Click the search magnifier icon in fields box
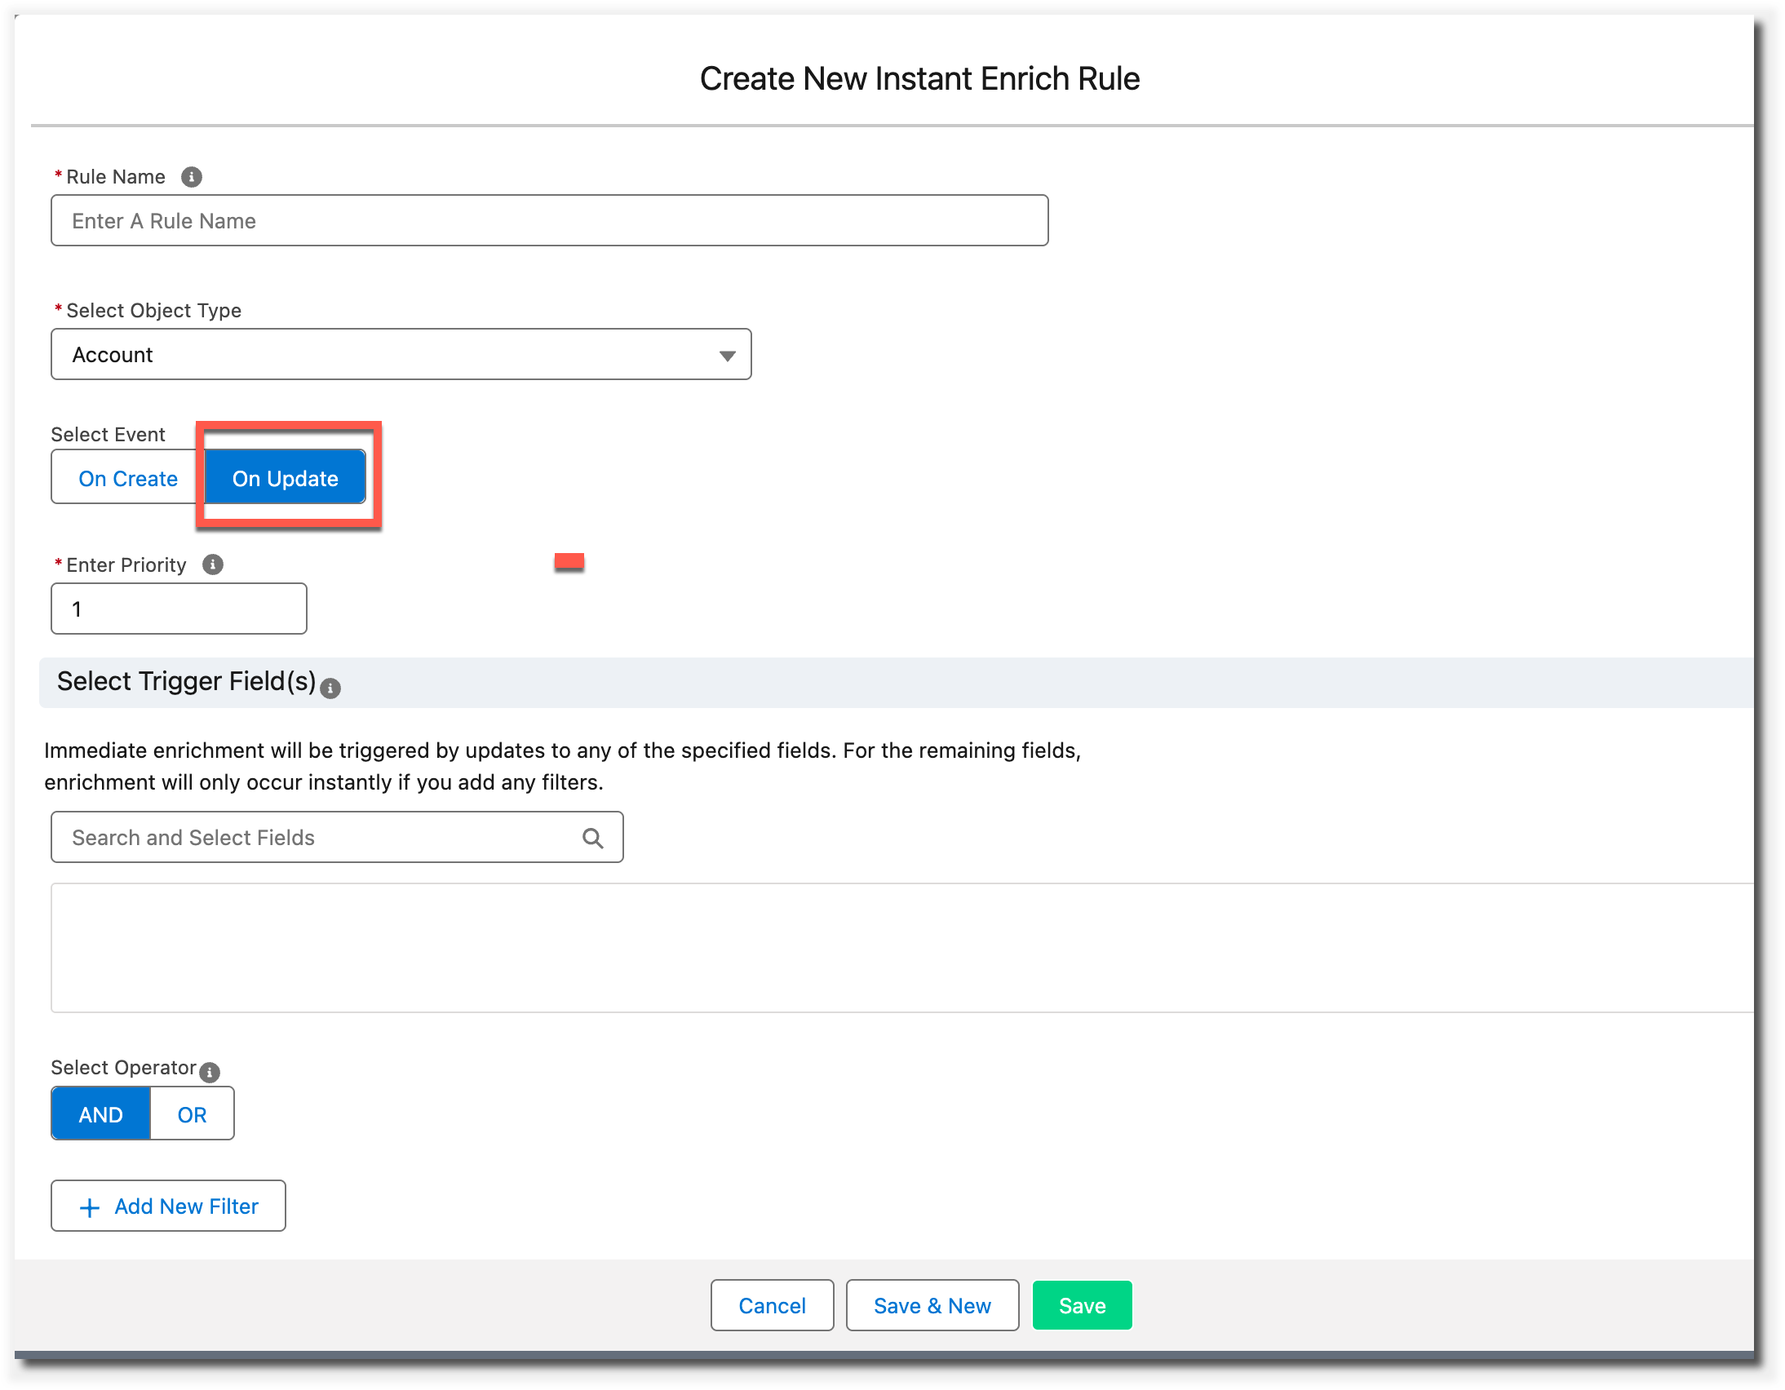This screenshot has height=1390, width=1785. (x=592, y=838)
